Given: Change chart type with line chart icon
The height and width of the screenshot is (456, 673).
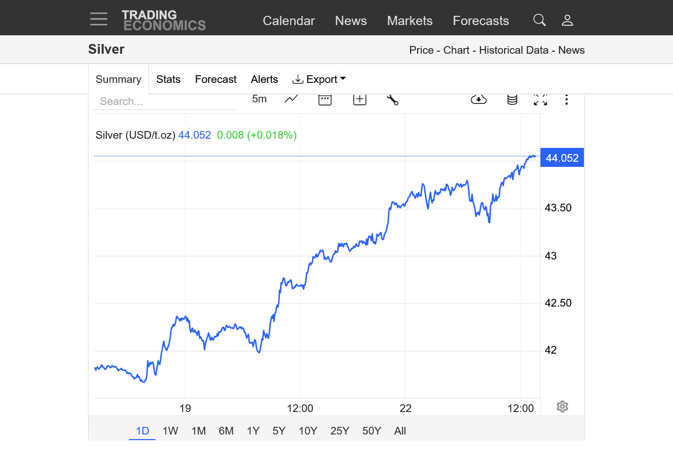Looking at the screenshot, I should click(291, 99).
